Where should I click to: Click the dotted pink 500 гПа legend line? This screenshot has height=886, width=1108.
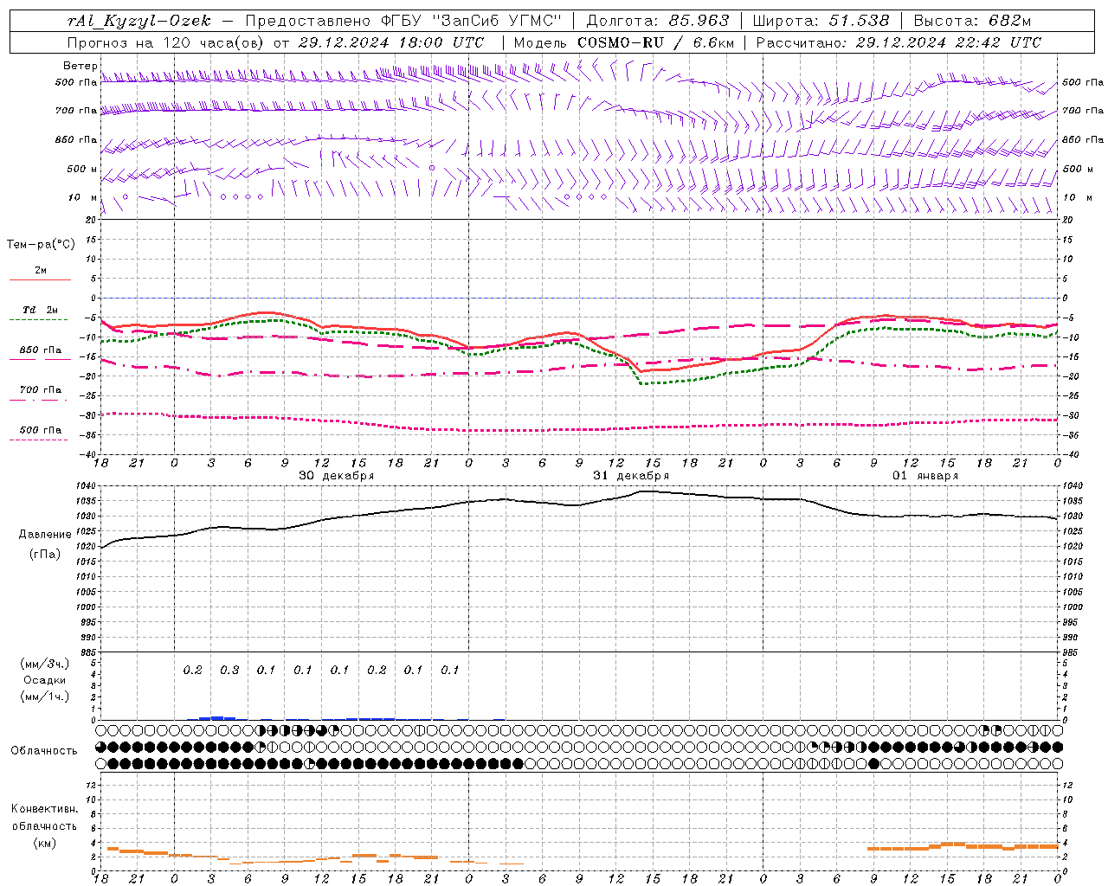[40, 440]
